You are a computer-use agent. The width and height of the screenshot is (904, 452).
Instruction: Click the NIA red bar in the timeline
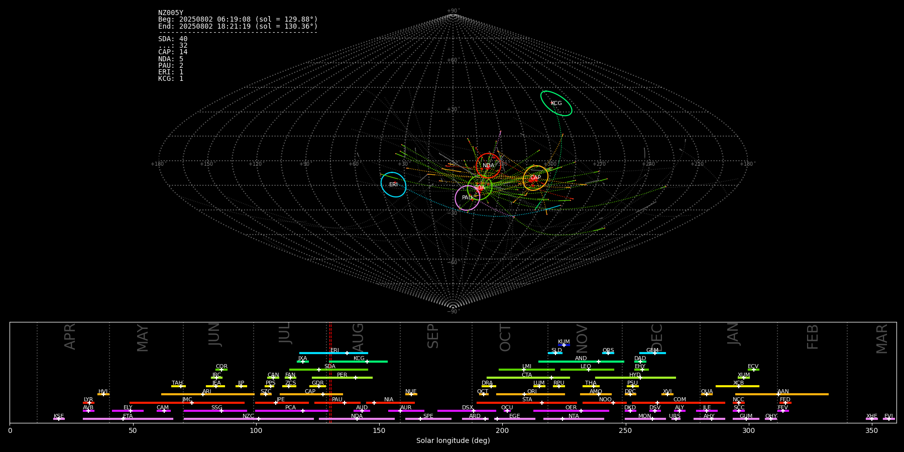390,403
